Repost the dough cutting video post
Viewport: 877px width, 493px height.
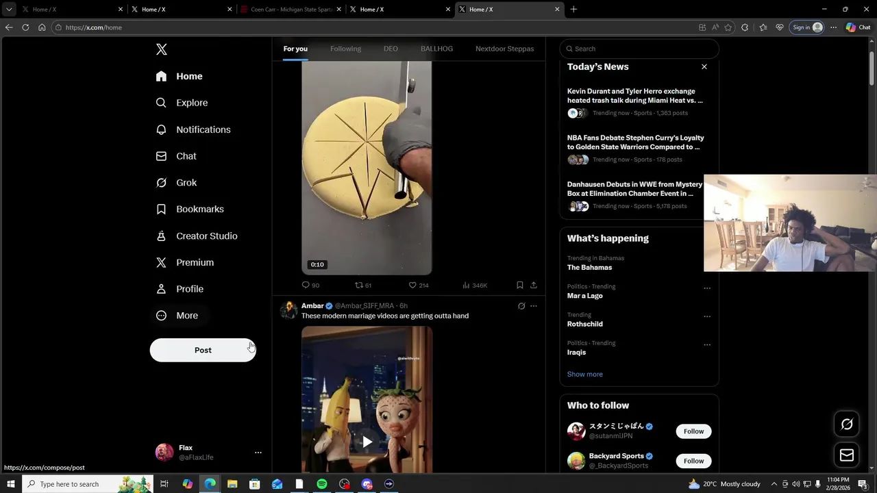click(363, 285)
